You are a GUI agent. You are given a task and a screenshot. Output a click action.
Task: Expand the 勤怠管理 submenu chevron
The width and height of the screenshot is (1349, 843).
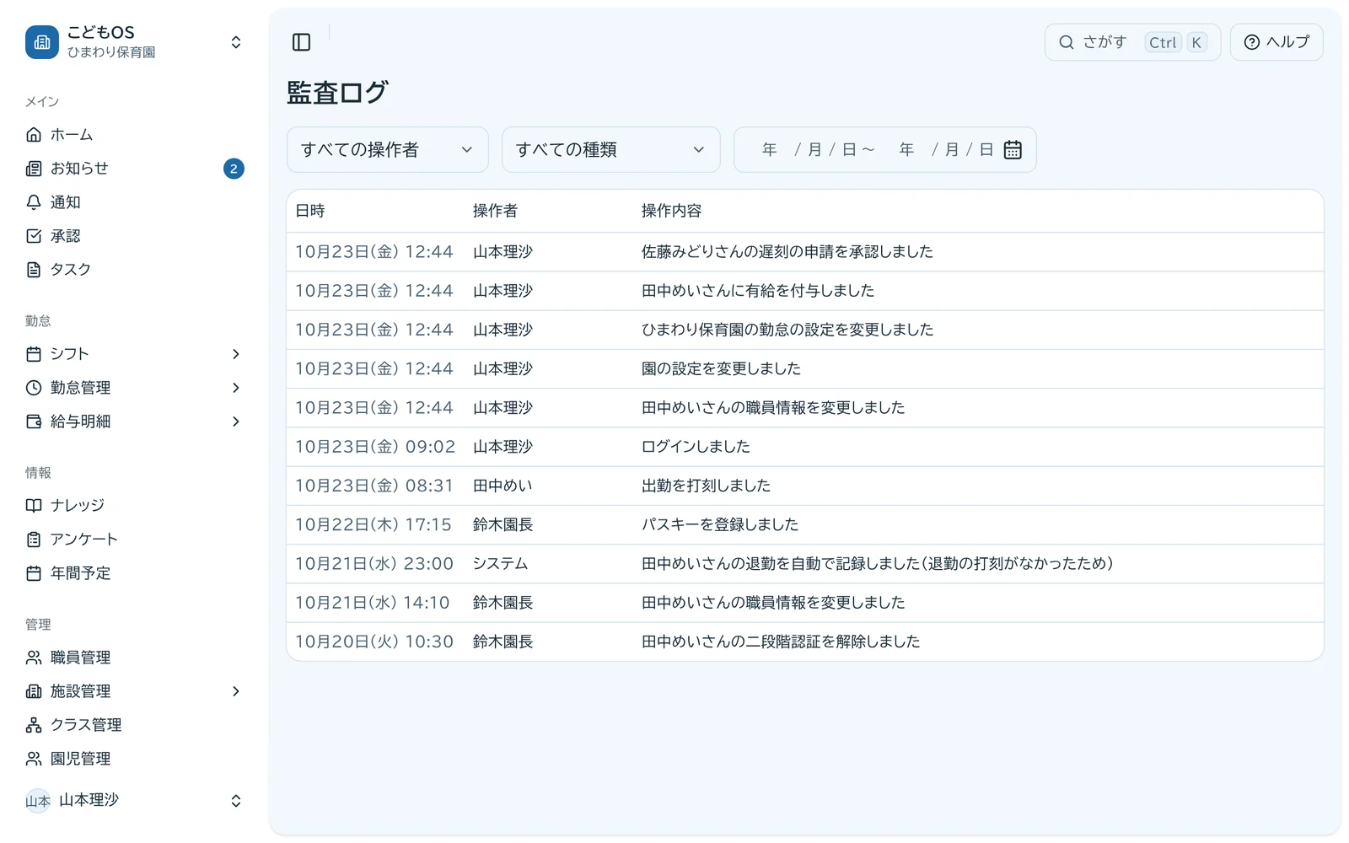point(236,388)
